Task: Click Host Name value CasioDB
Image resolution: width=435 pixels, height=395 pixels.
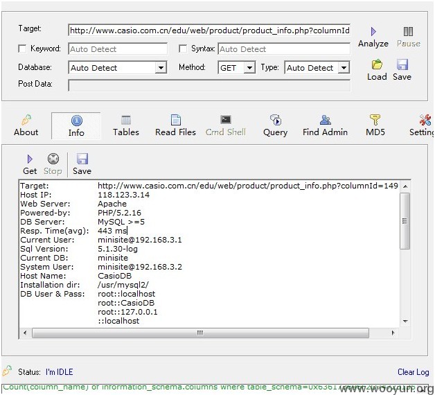Action: click(x=114, y=276)
